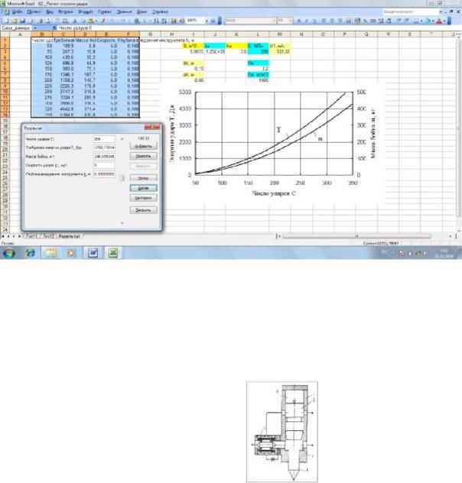Click form dialog scrollbar down arrow
The height and width of the screenshot is (483, 462).
[x=122, y=222]
